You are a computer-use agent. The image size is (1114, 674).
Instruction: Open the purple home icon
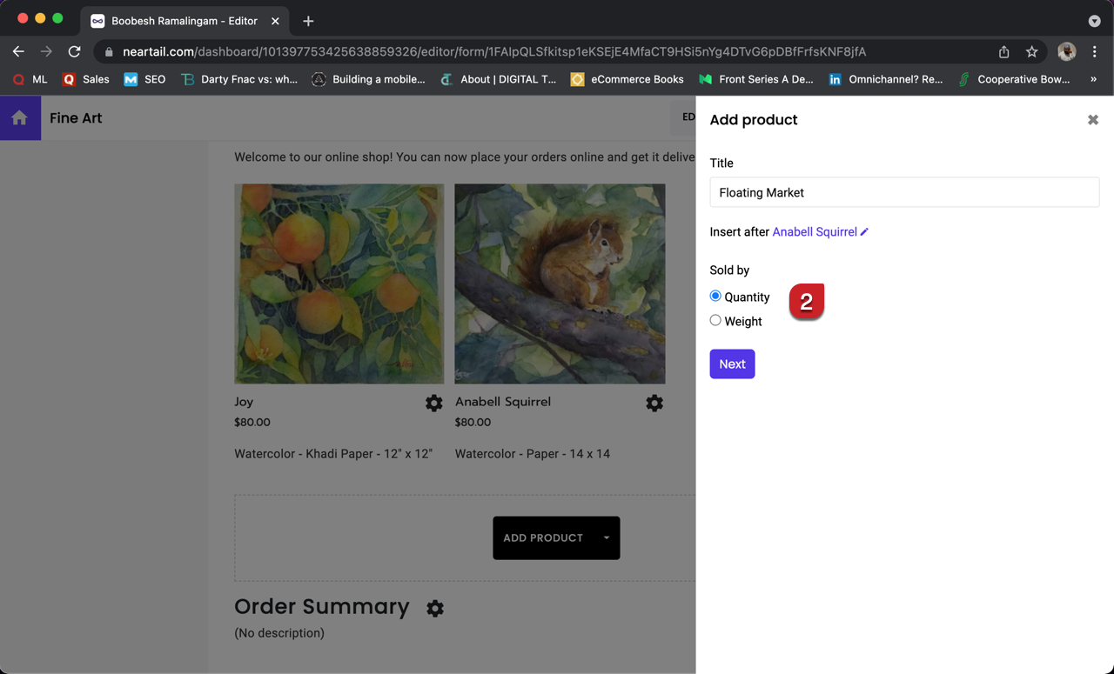tap(20, 118)
